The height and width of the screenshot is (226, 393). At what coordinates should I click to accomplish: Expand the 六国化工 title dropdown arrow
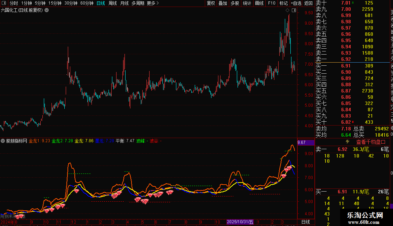47,10
